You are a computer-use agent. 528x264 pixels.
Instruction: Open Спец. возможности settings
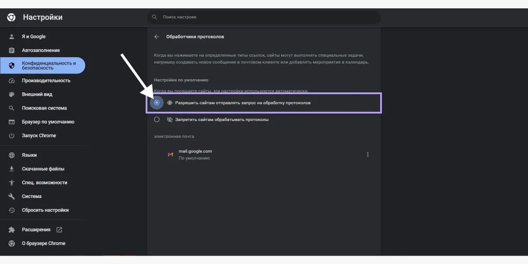[x=44, y=183]
